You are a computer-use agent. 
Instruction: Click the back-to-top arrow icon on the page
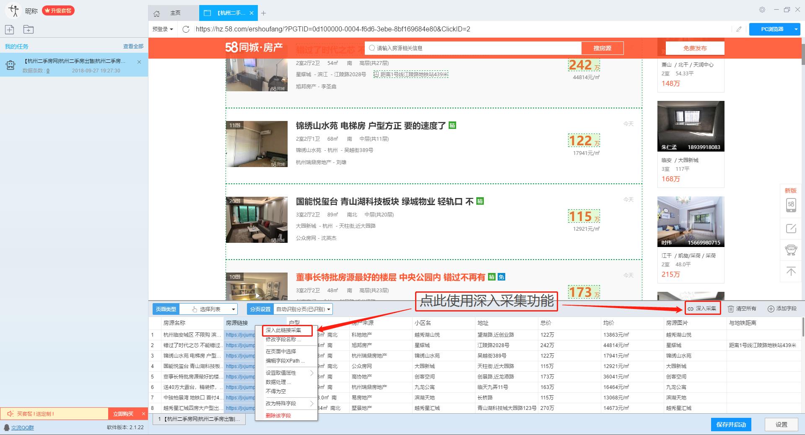tap(791, 271)
